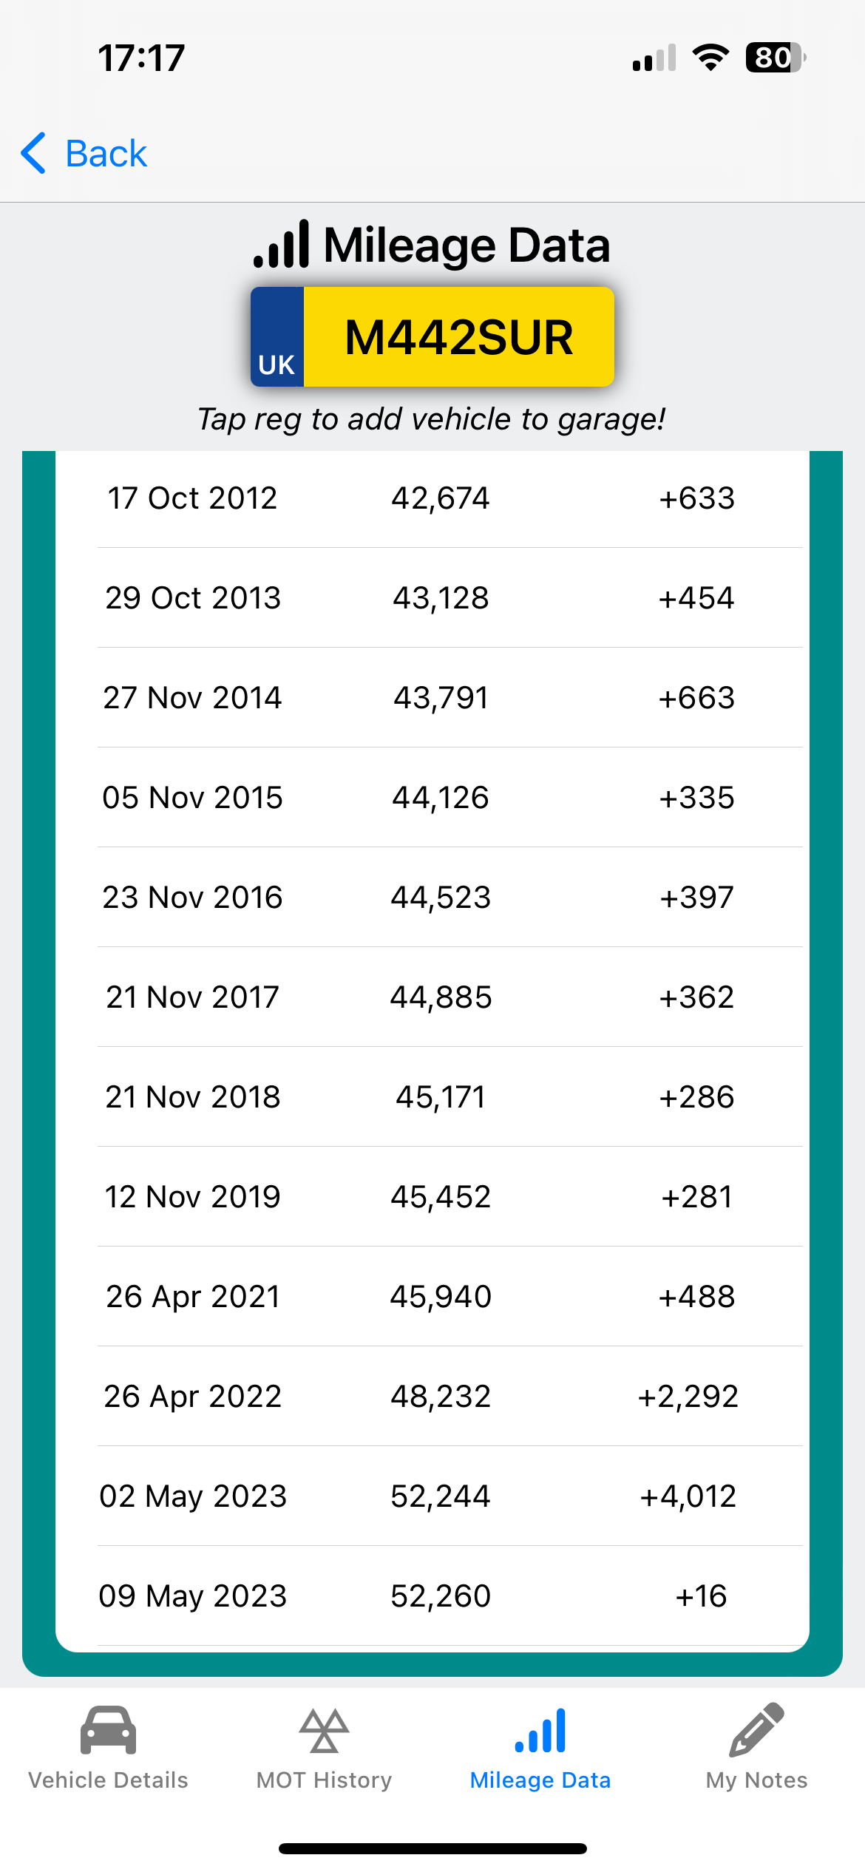Tap the home indicator bar
The image size is (865, 1872).
432,1849
